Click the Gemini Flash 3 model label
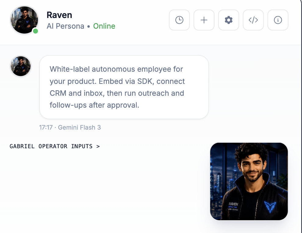 (x=79, y=127)
